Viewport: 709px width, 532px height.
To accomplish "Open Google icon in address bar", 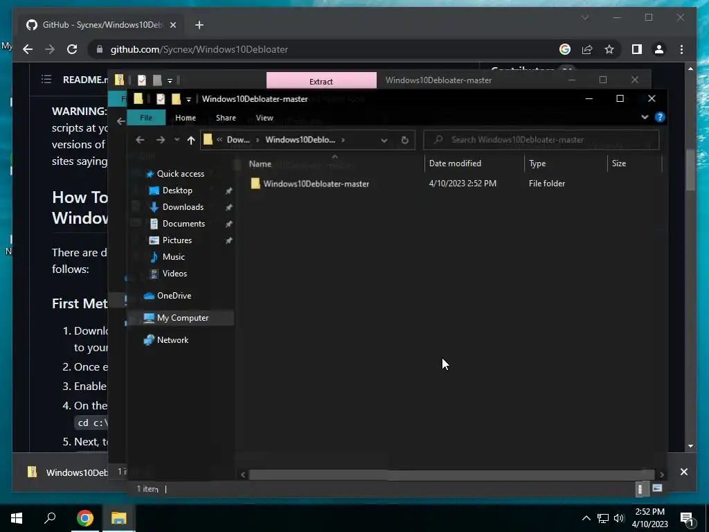I will tap(565, 49).
